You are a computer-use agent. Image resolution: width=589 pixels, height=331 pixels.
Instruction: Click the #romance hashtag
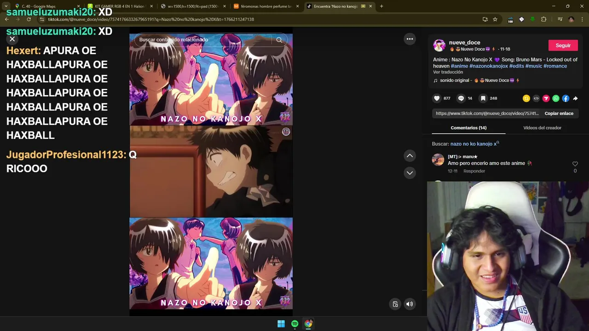click(555, 66)
